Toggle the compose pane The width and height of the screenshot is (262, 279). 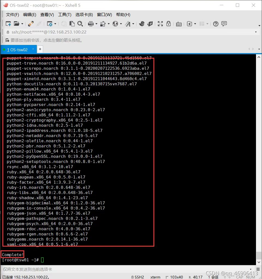point(224,24)
